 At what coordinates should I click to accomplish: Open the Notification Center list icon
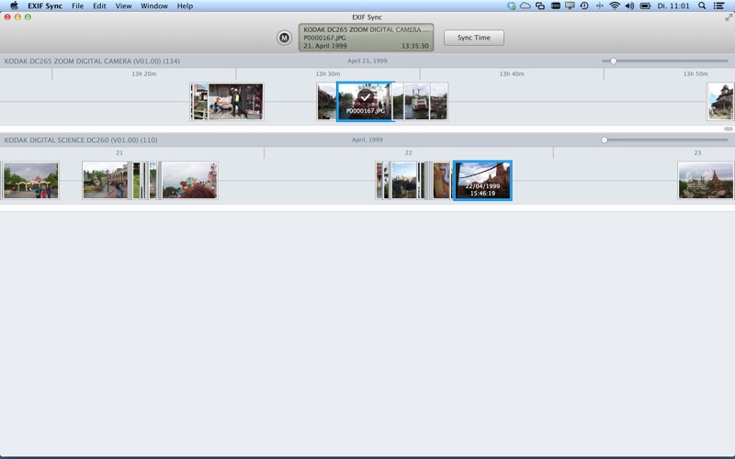click(x=718, y=6)
